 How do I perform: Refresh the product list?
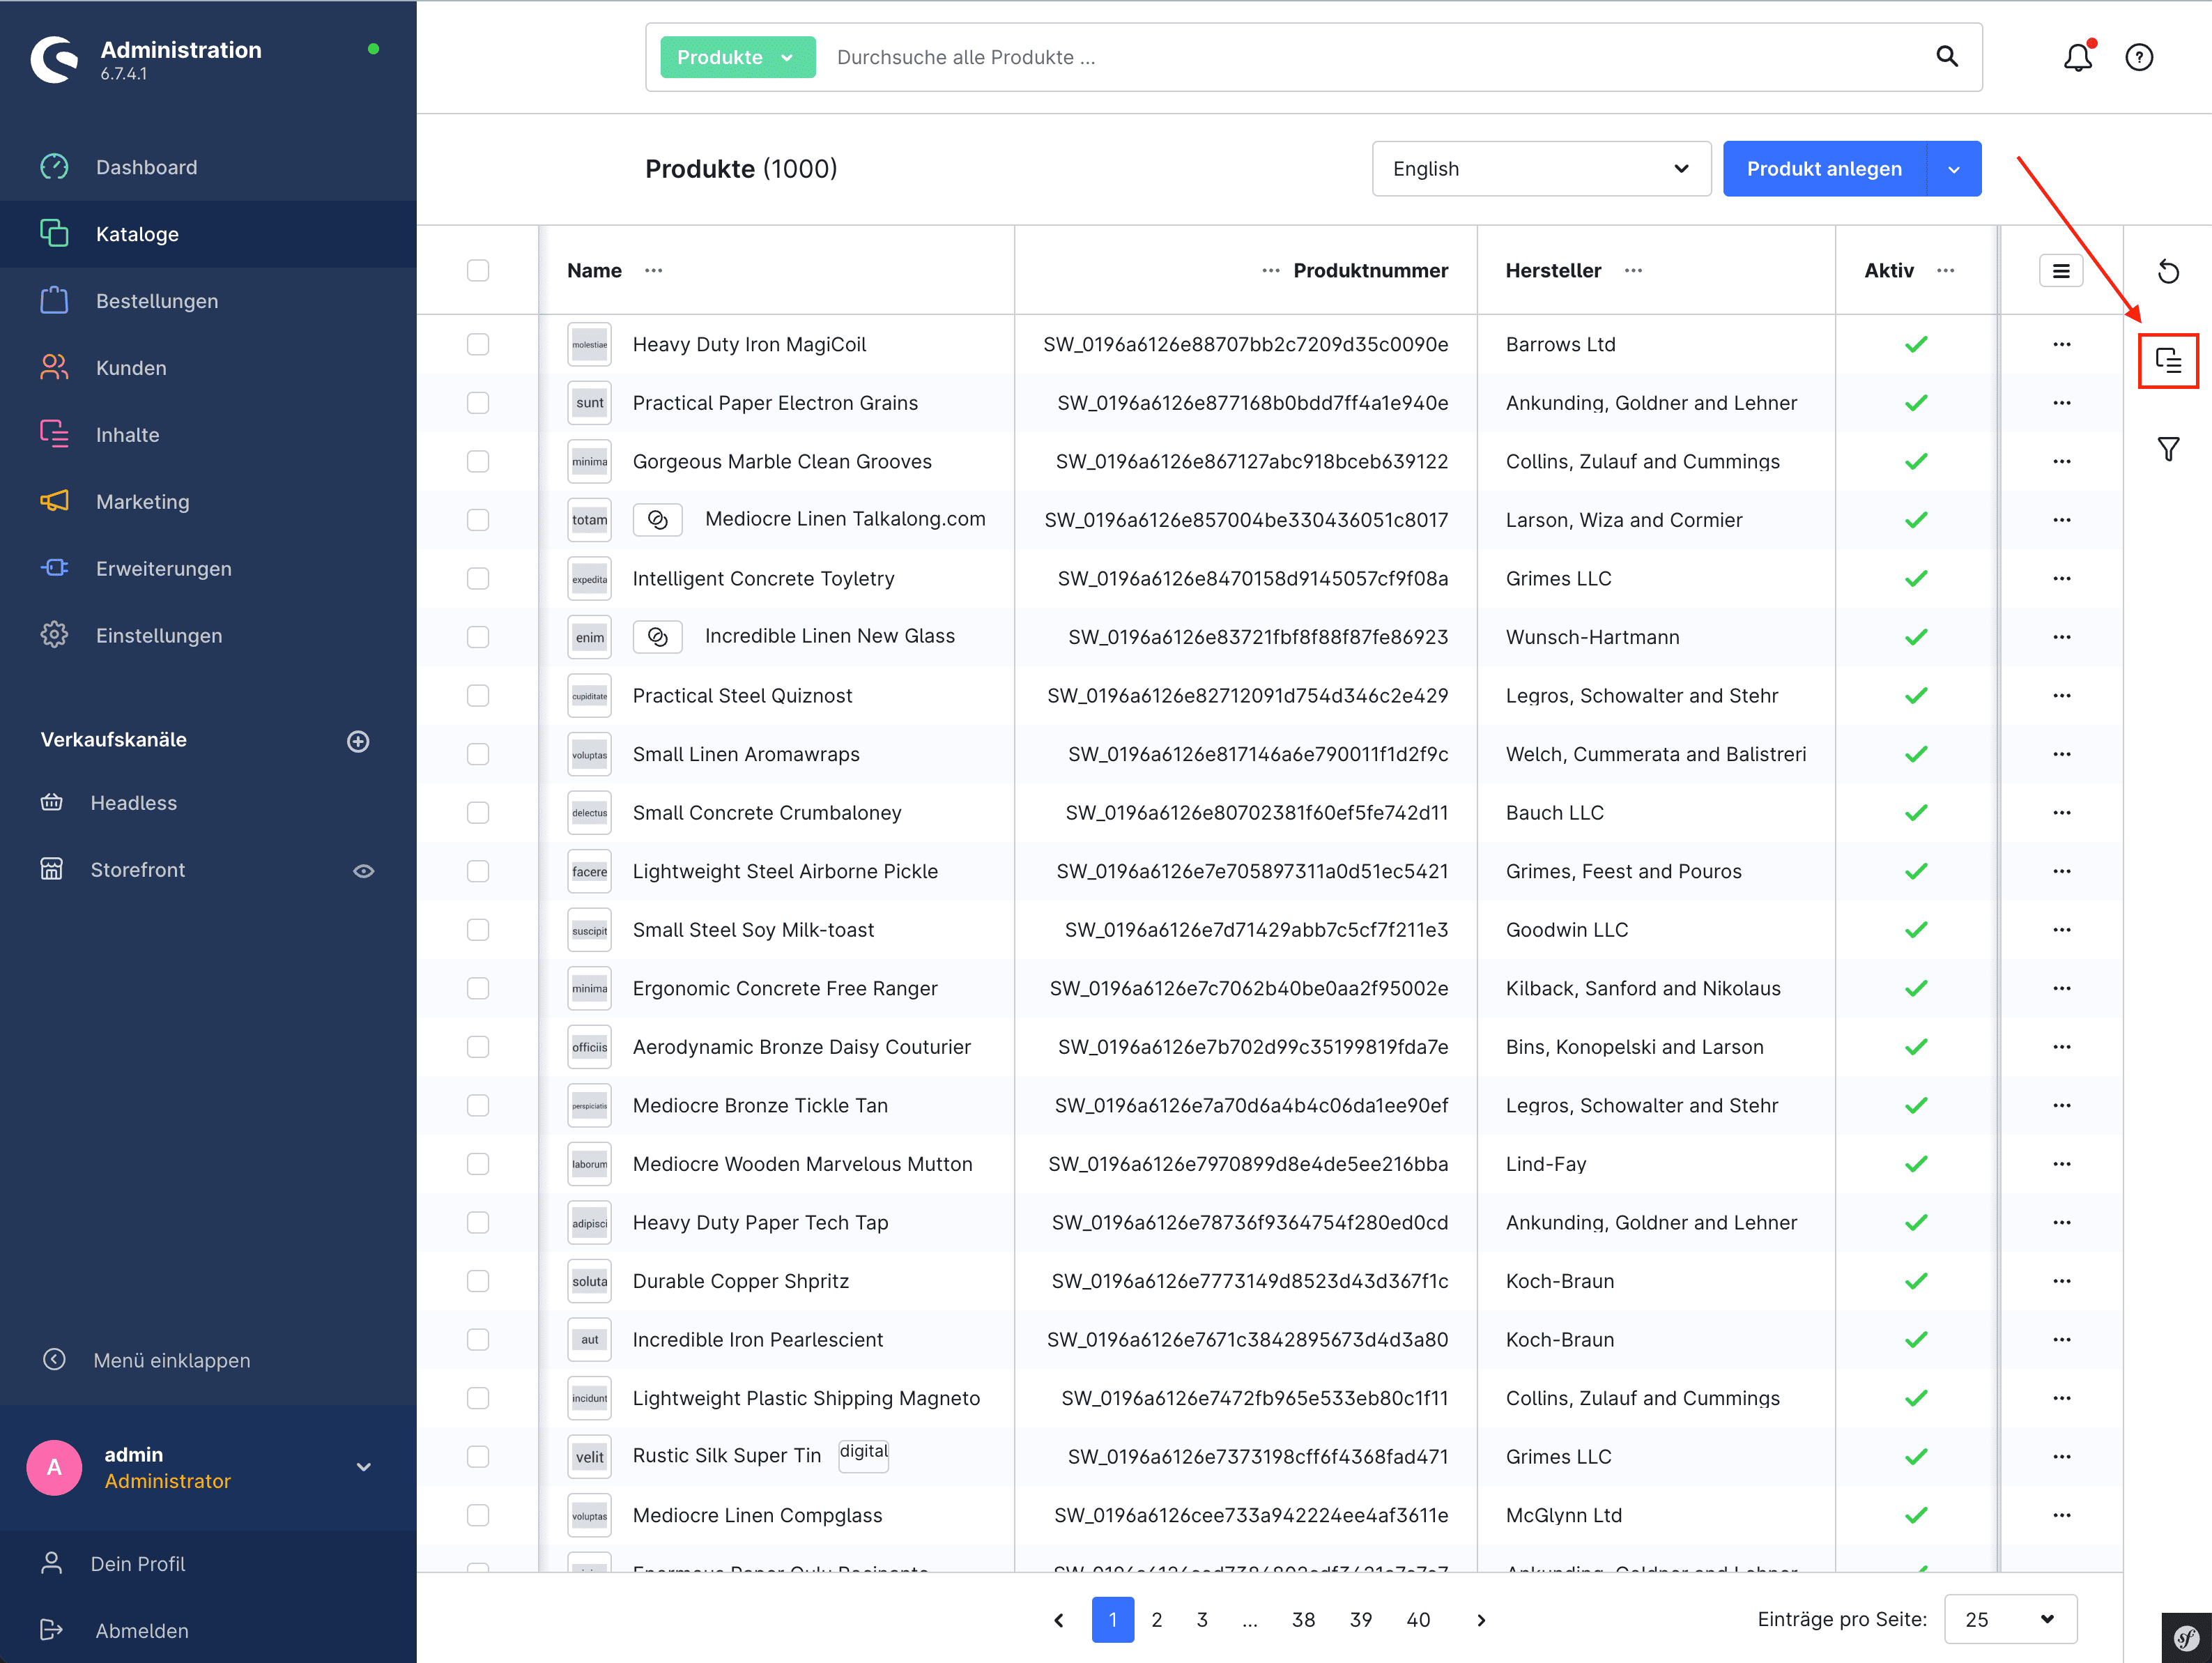(2167, 271)
